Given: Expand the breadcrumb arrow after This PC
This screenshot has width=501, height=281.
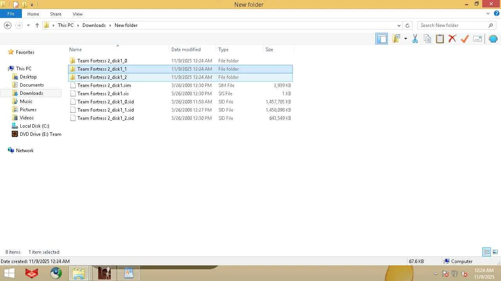Looking at the screenshot, I should point(78,25).
